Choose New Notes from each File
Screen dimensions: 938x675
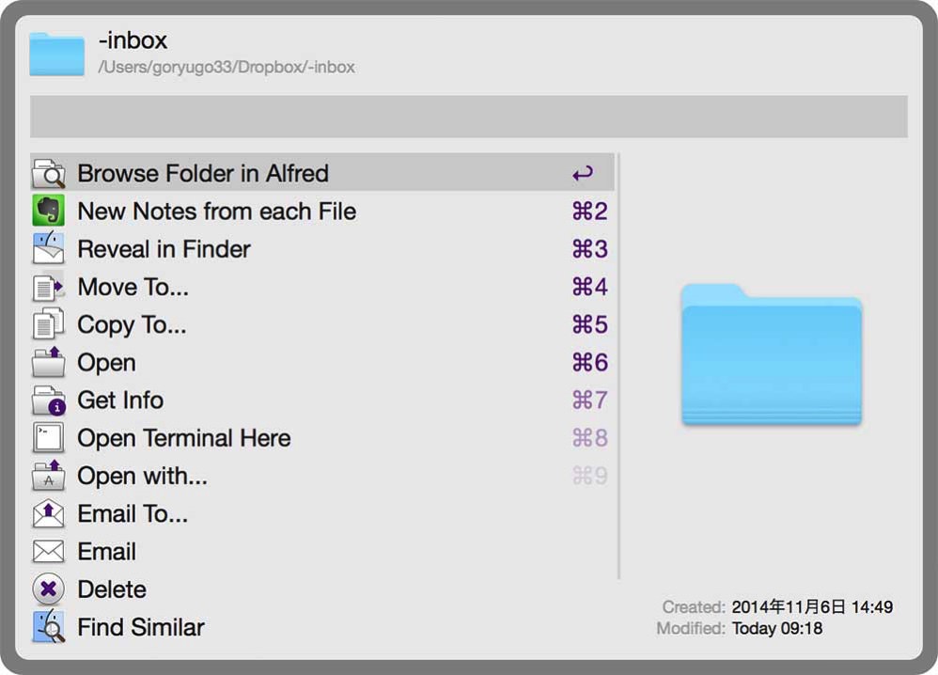click(x=216, y=212)
